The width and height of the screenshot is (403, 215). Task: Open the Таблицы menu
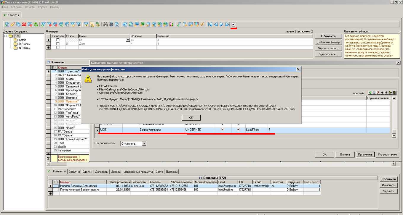click(16, 7)
